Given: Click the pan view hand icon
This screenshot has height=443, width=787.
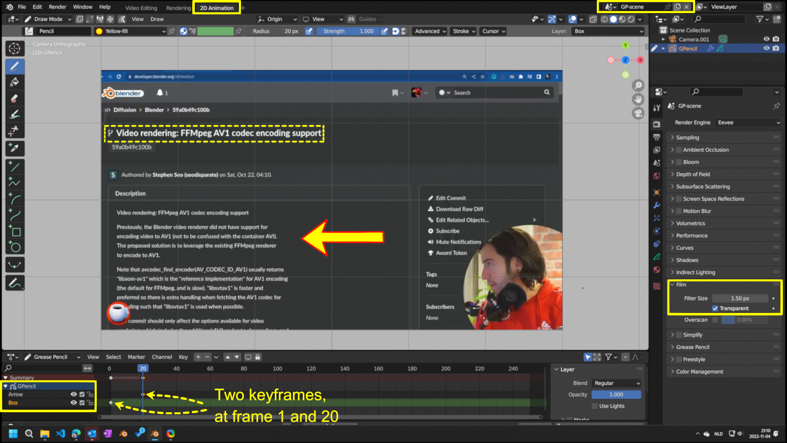Looking at the screenshot, I should pos(638,100).
